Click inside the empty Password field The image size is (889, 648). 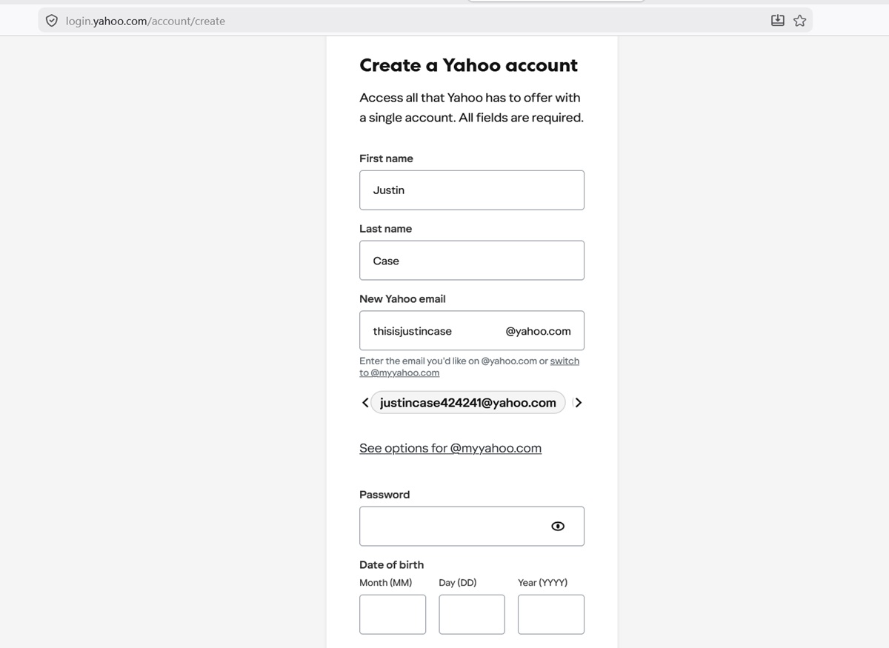click(x=444, y=525)
